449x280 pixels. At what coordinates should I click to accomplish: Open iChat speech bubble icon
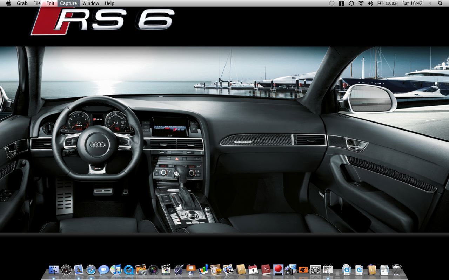point(103,269)
